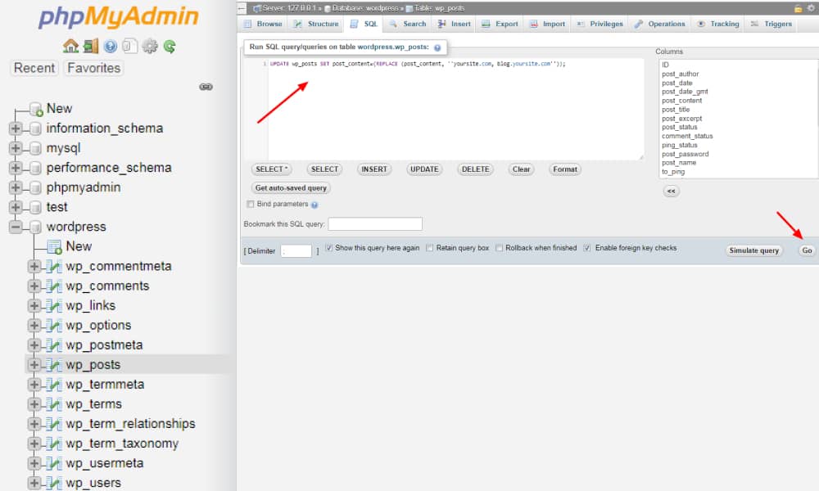
Task: Click the Simulate query button
Action: point(753,250)
